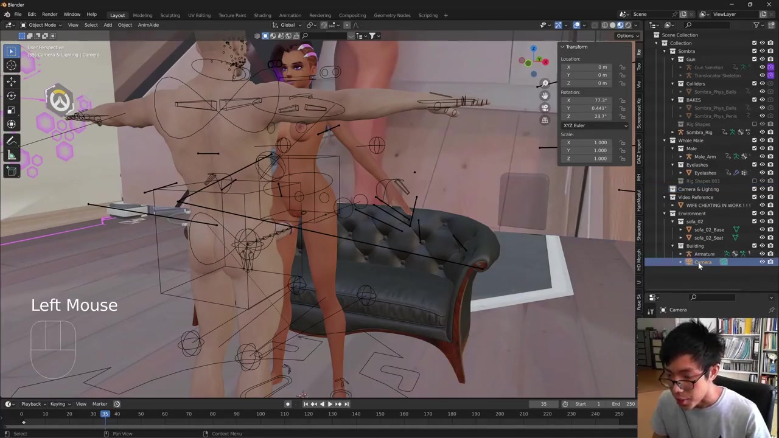Toggle perspective/orthographic grid icon
The width and height of the screenshot is (779, 438).
[545, 120]
